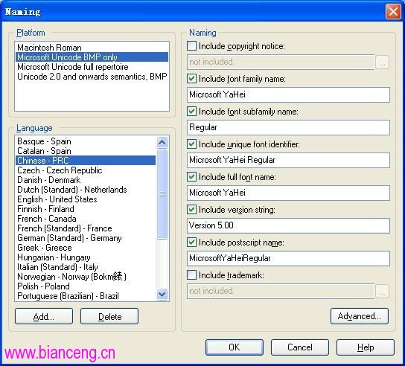Select Dutch (Standard) - Netherlands language
405x366 pixels.
pyautogui.click(x=86, y=190)
